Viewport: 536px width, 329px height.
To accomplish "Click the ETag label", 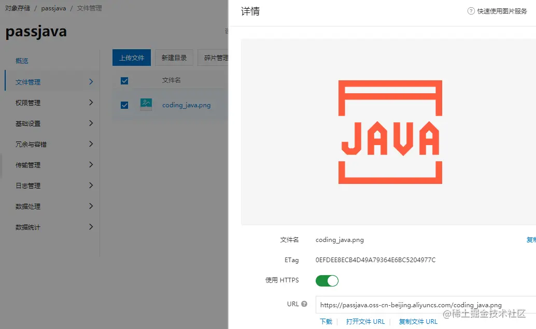I will coord(292,260).
